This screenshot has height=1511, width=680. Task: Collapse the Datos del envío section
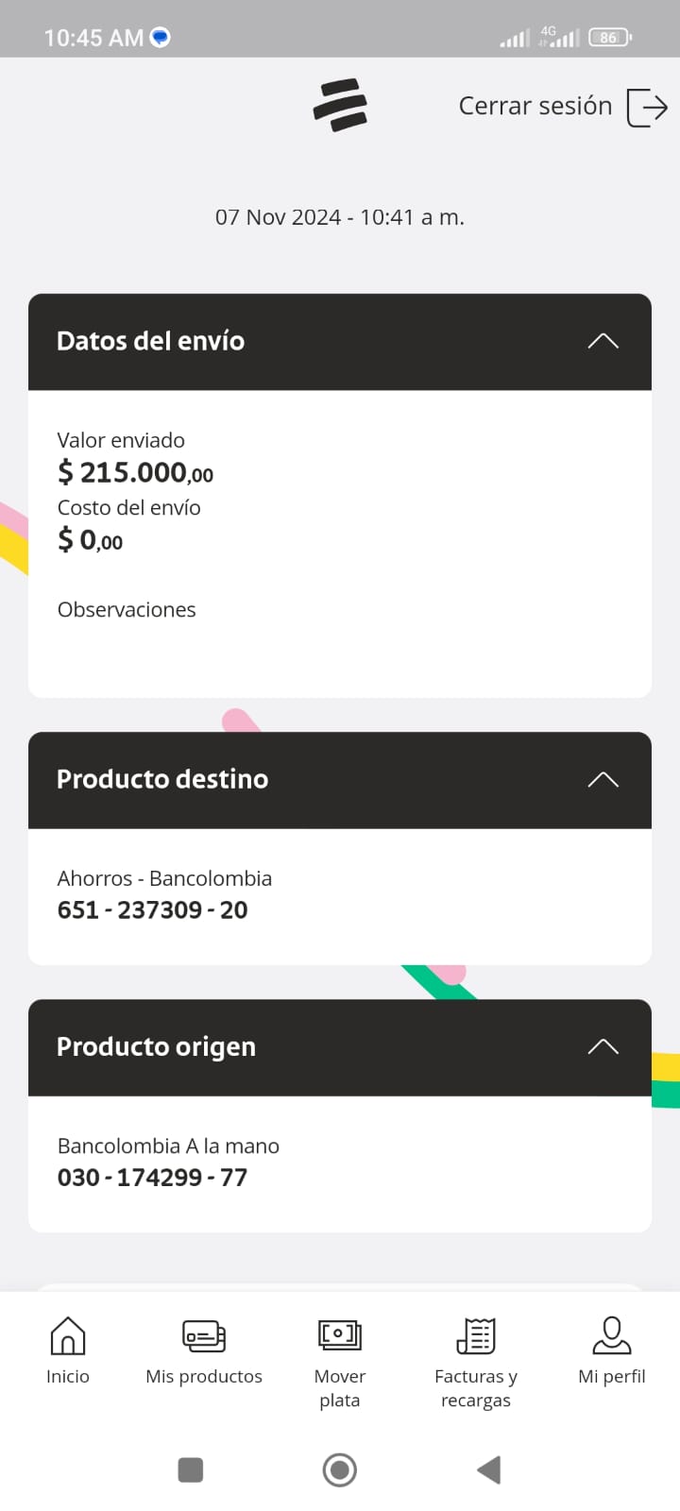pos(603,341)
